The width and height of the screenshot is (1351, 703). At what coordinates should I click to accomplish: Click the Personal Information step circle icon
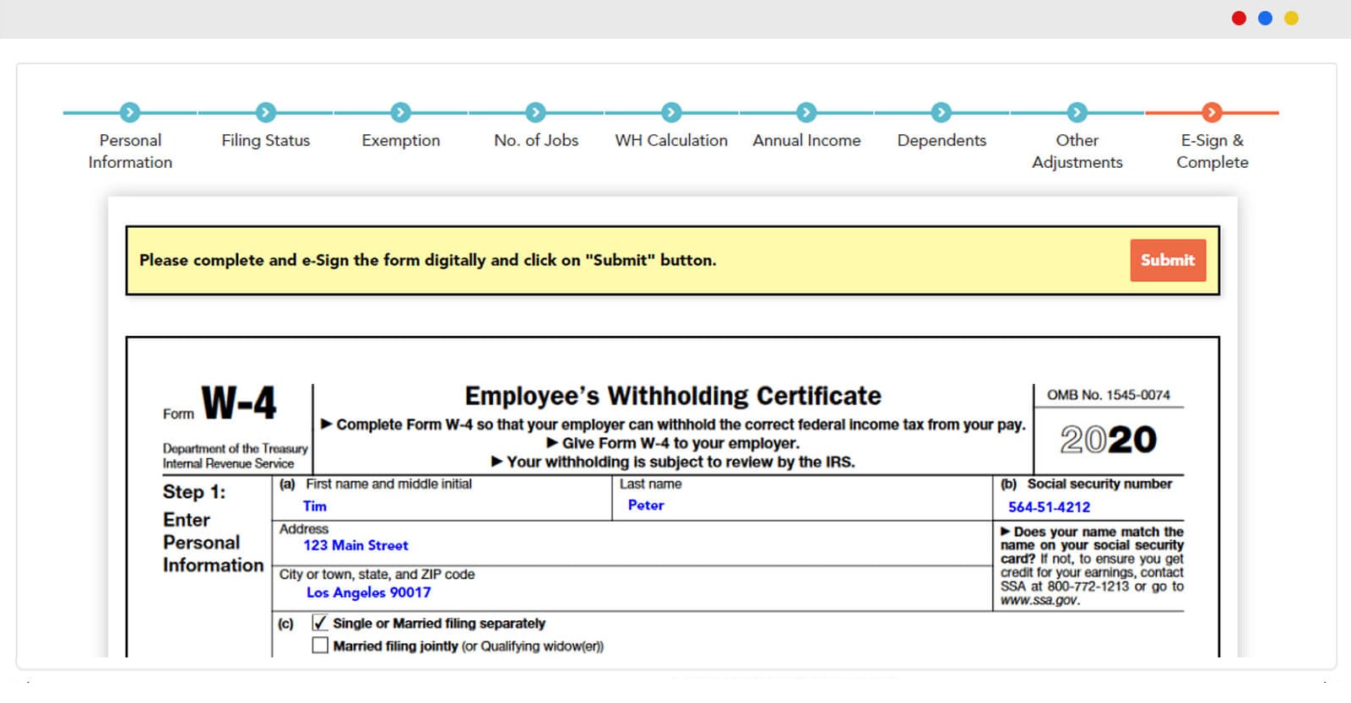pyautogui.click(x=130, y=112)
